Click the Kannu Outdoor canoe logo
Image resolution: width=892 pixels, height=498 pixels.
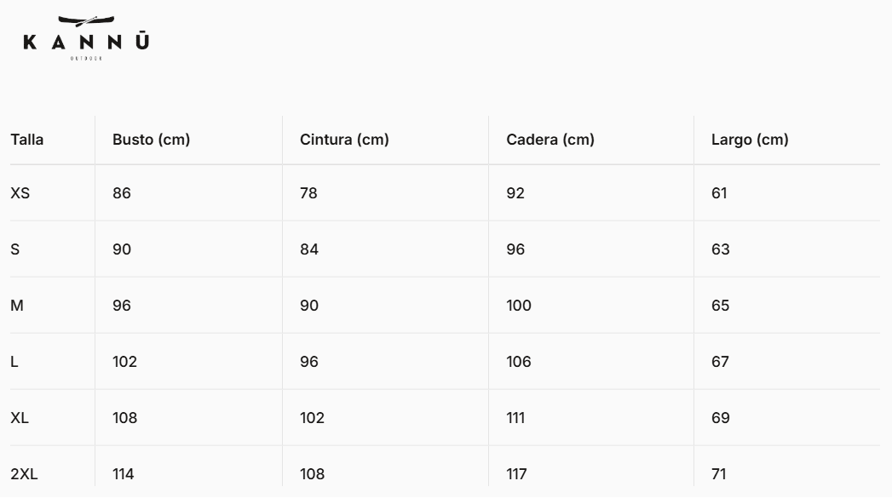[x=87, y=37]
